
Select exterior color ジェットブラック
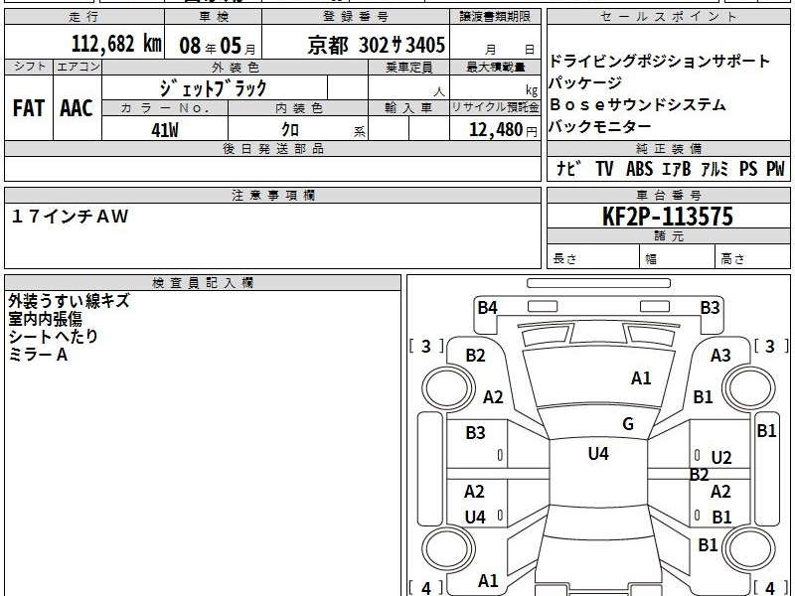213,88
